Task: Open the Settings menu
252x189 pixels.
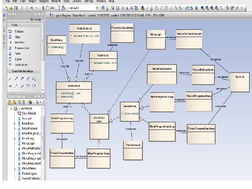Action: coord(89,1)
